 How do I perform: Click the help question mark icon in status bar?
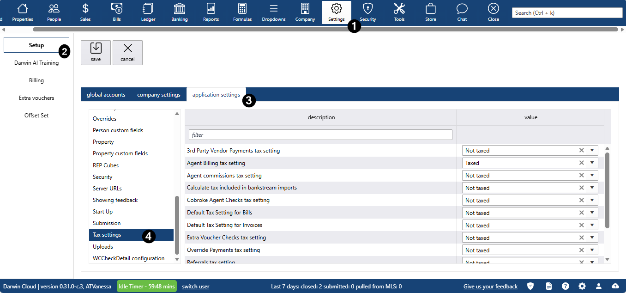point(566,286)
